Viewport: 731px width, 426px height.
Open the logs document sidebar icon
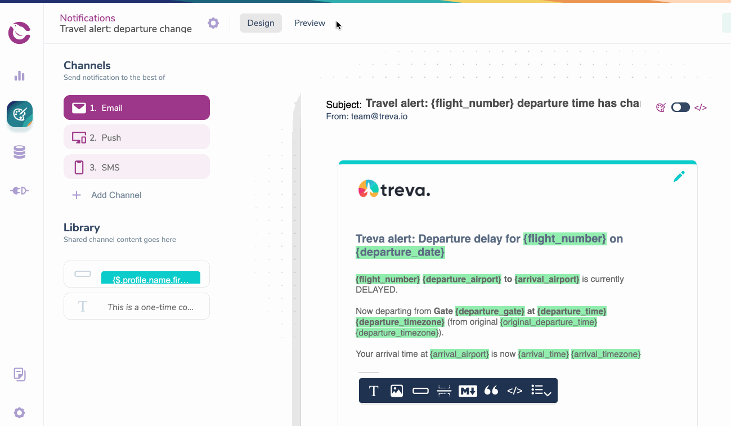[20, 374]
